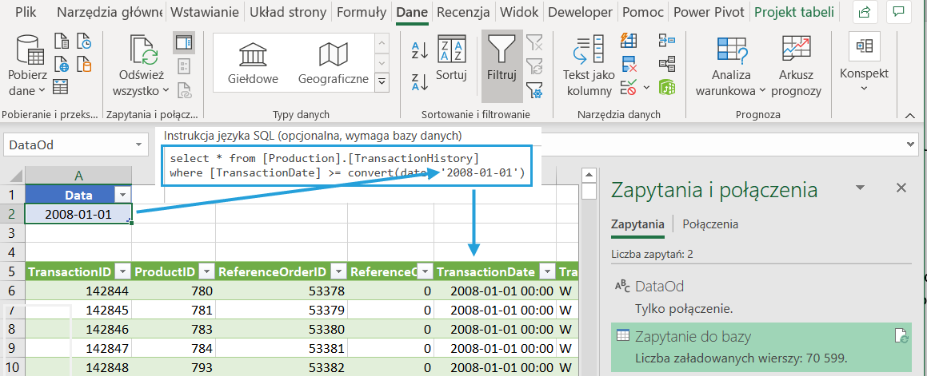
Task: Switch to the Połączenia pane tab
Action: (710, 224)
